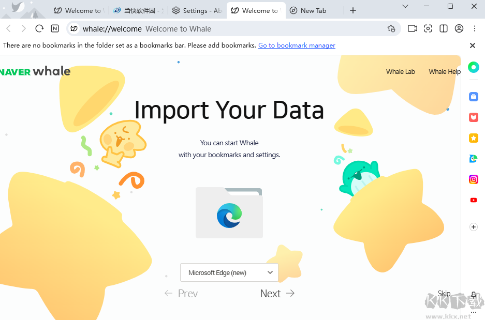Expand the tab list chevron

click(405, 6)
